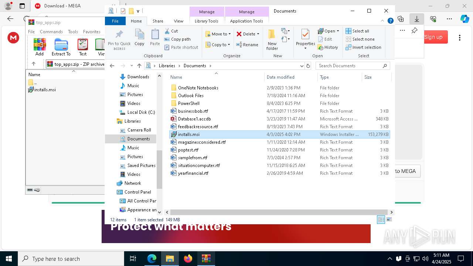
Task: Click navigation pane scroll down arrow
Action: pos(160,212)
